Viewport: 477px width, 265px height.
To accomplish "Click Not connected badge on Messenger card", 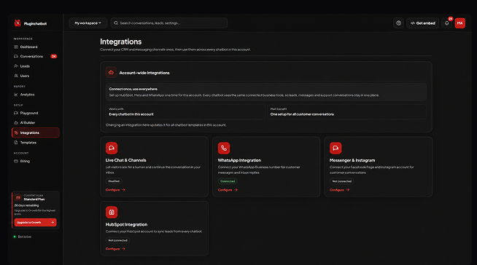I will pos(341,181).
